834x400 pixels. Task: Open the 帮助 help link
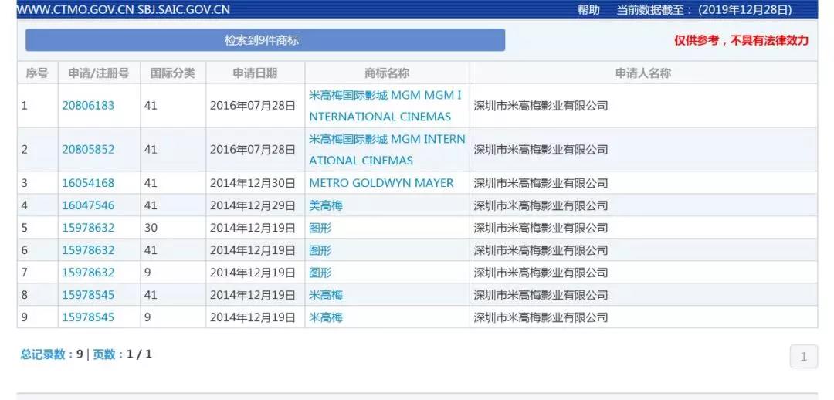pyautogui.click(x=588, y=9)
